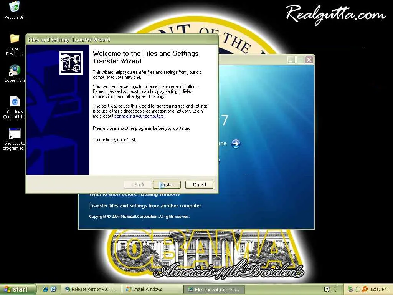Click the Files and Settings Transfer Wizard title bar

(x=122, y=40)
